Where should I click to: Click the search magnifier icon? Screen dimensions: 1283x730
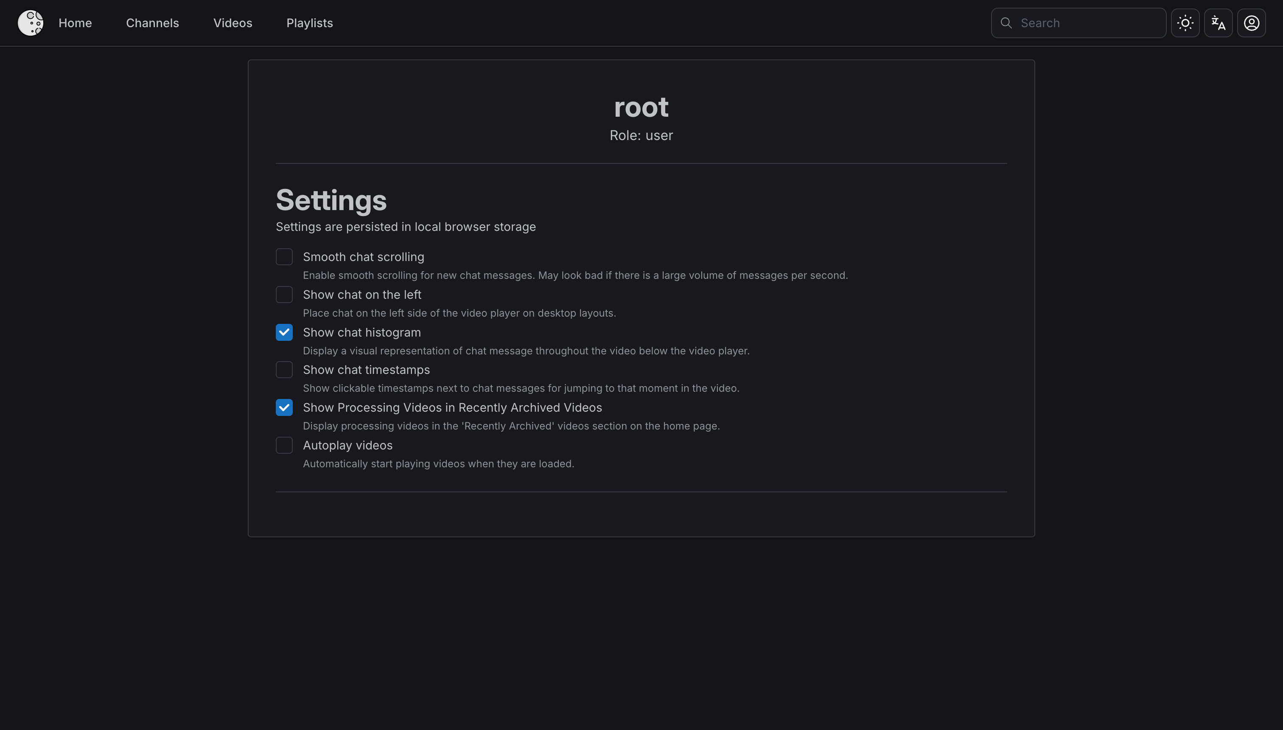point(1006,23)
